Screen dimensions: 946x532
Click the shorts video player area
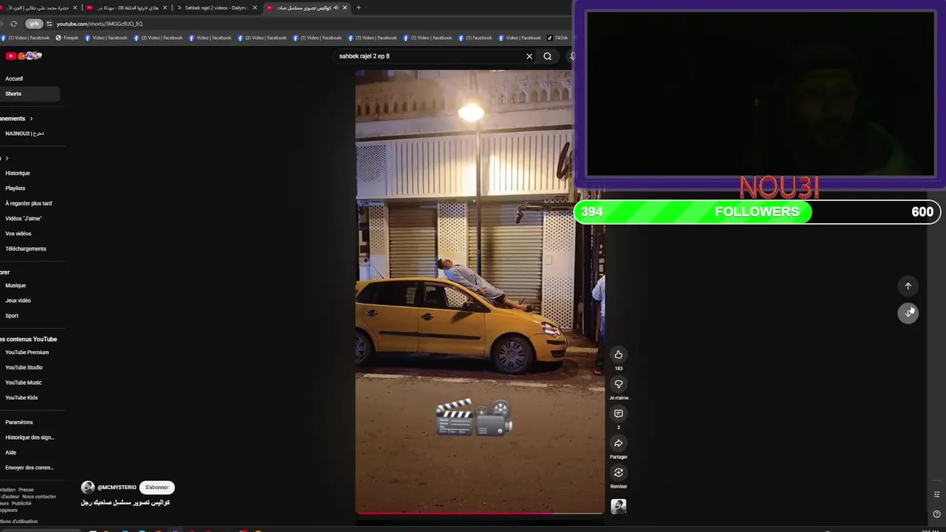pyautogui.click(x=480, y=291)
